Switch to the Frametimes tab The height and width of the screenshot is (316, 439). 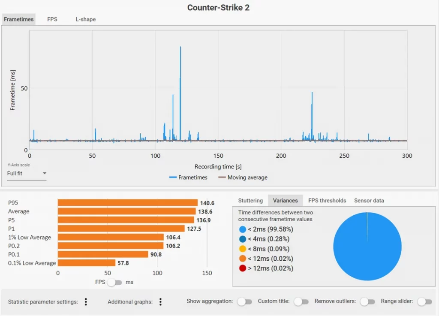click(x=18, y=19)
